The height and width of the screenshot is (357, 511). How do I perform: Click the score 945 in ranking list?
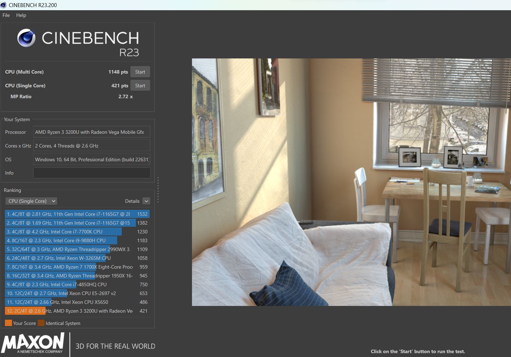144,276
